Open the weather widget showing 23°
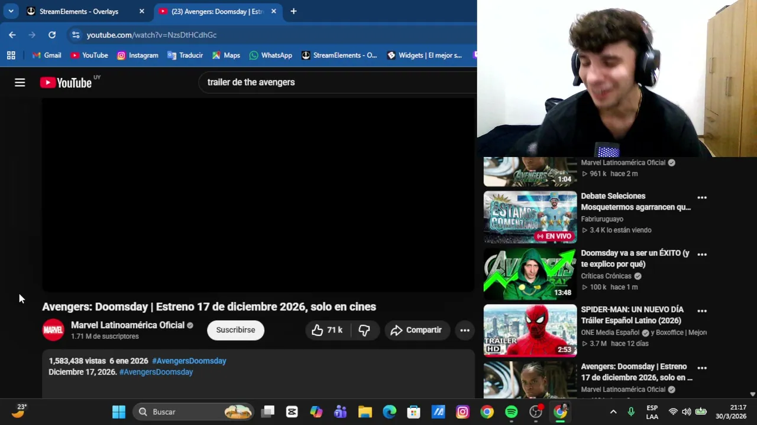The width and height of the screenshot is (757, 425). pyautogui.click(x=19, y=411)
